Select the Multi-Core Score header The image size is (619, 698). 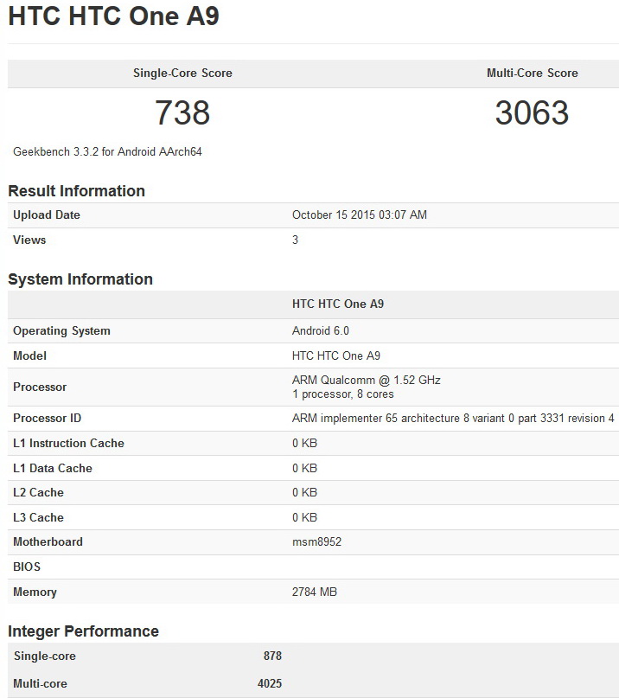[533, 73]
